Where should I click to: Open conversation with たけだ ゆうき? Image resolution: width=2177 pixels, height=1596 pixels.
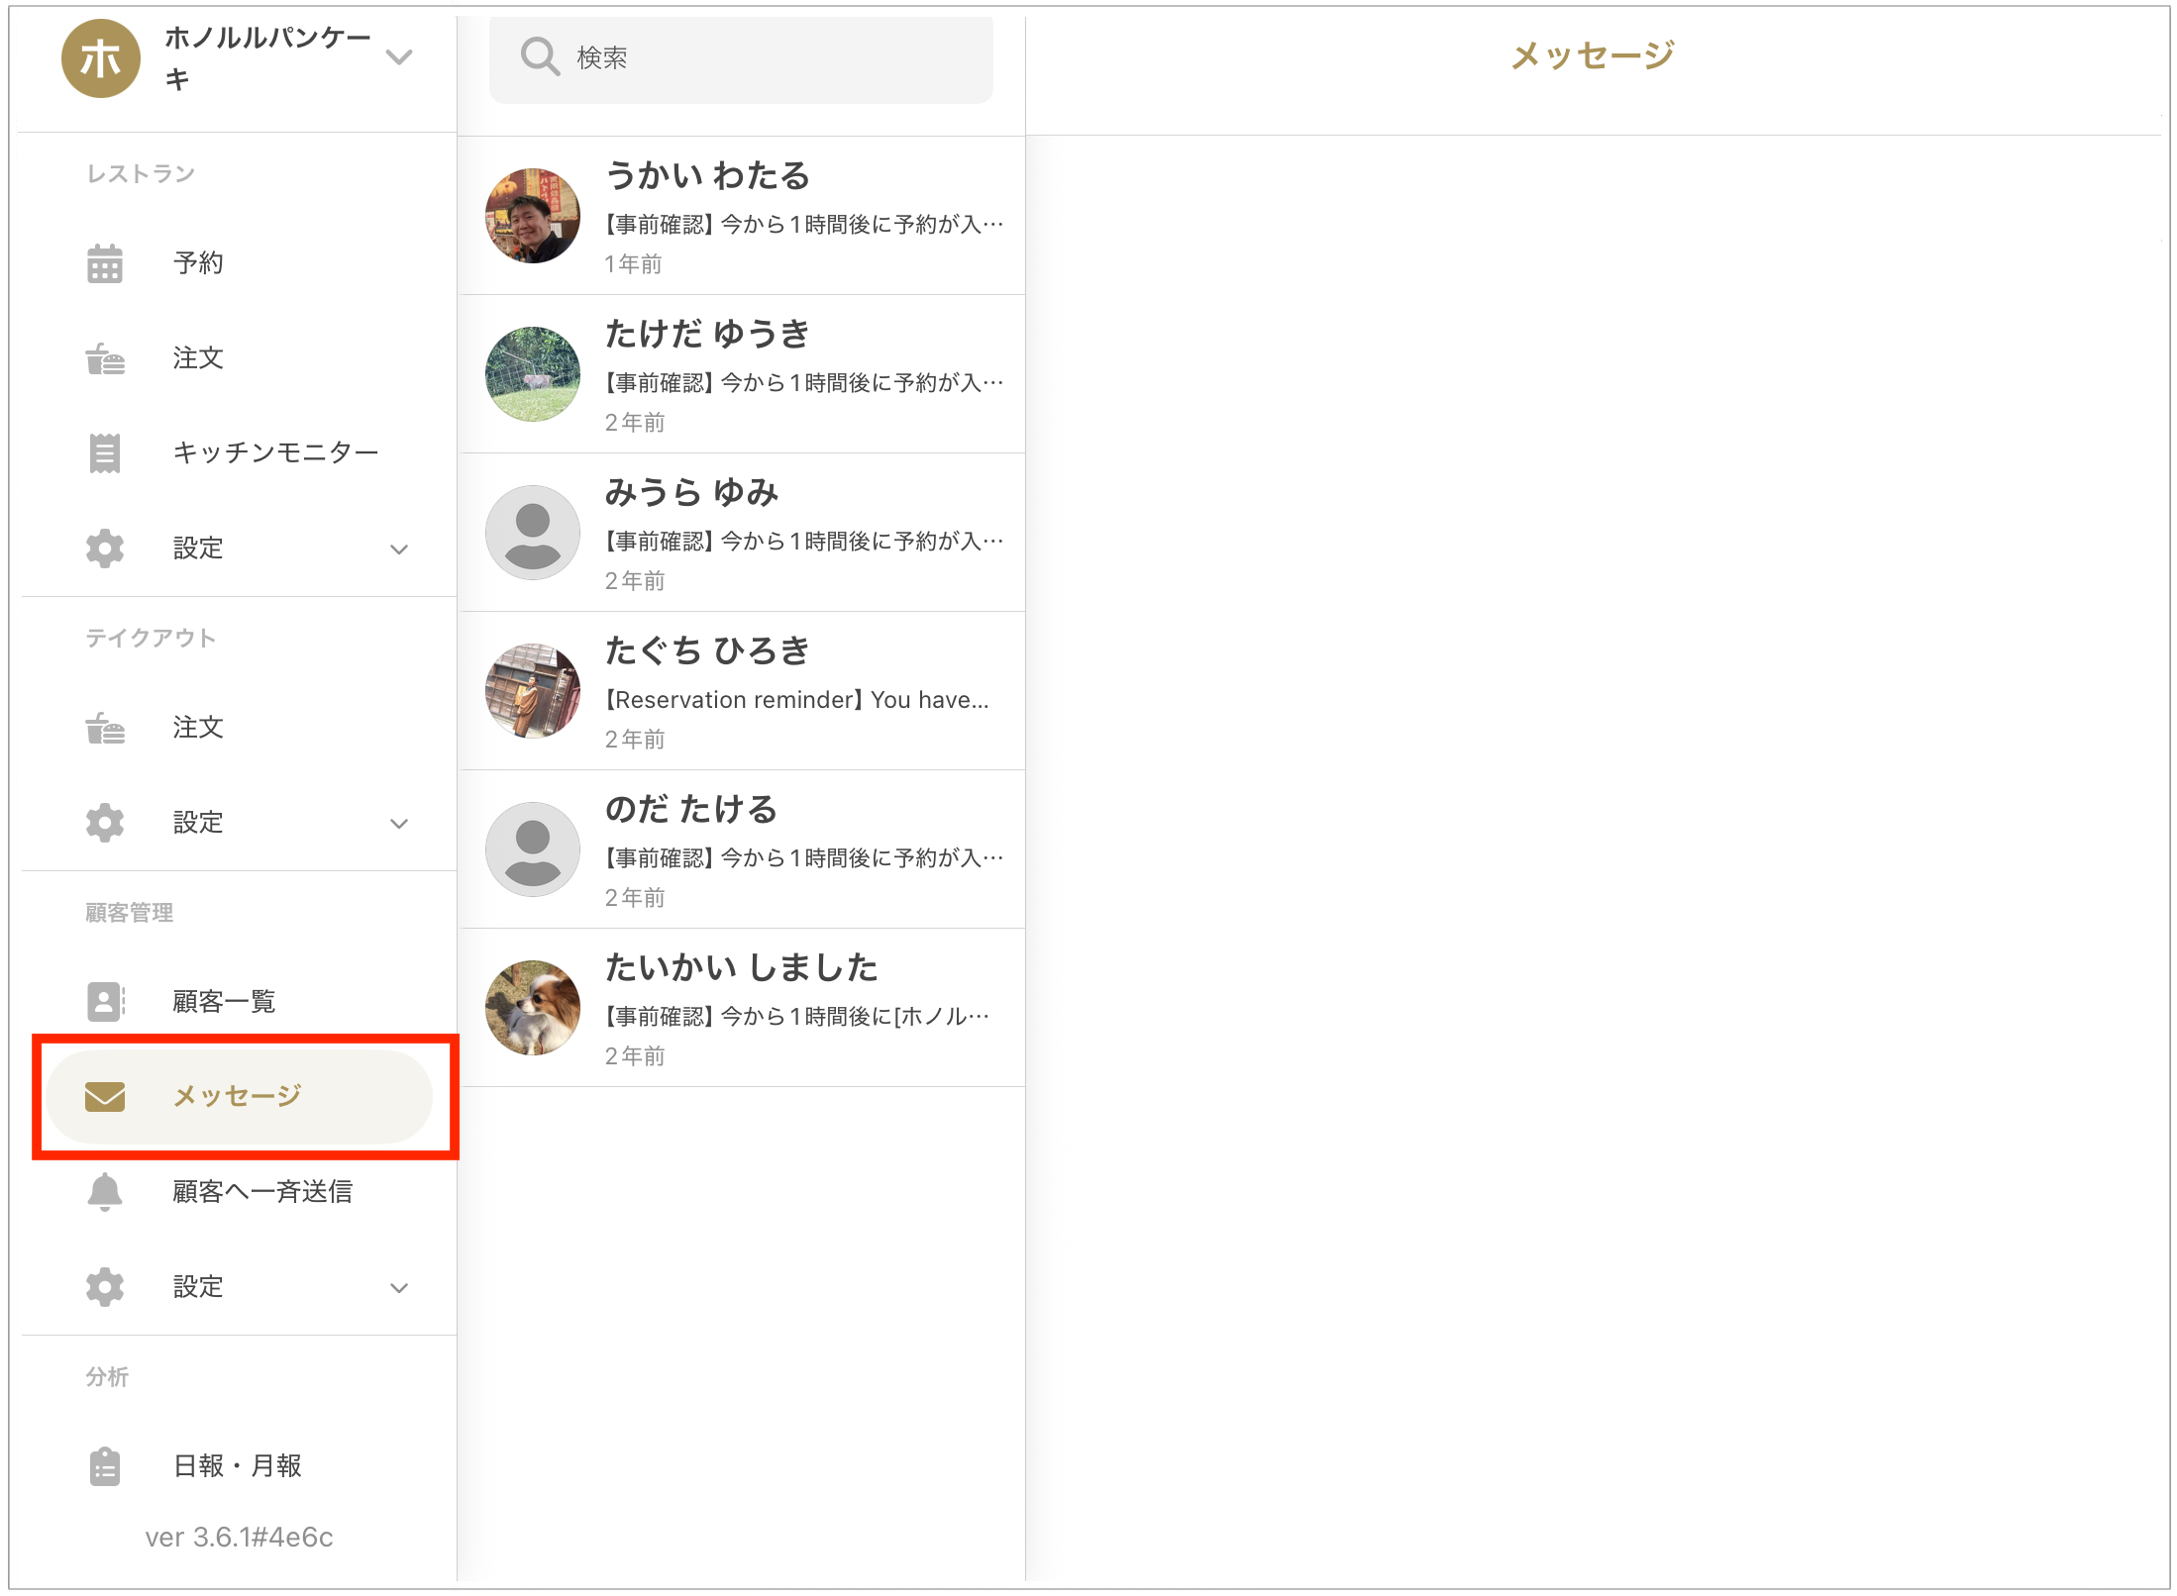tap(743, 374)
